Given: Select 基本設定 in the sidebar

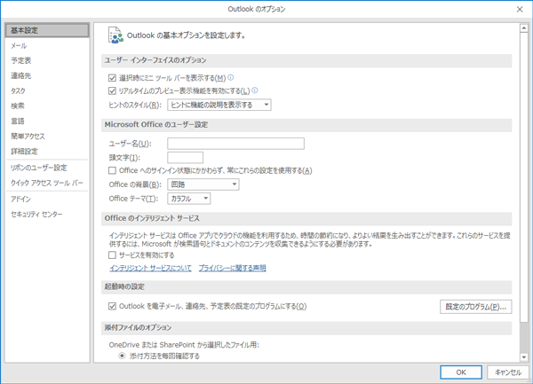Looking at the screenshot, I should 47,30.
